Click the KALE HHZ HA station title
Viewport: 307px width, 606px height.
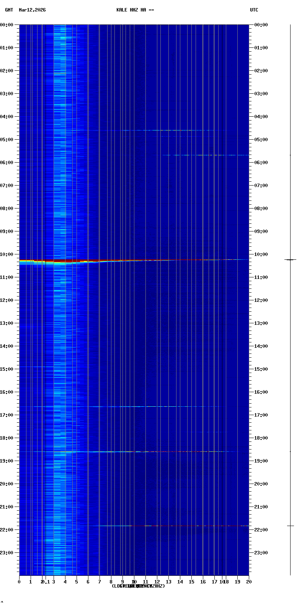point(135,10)
